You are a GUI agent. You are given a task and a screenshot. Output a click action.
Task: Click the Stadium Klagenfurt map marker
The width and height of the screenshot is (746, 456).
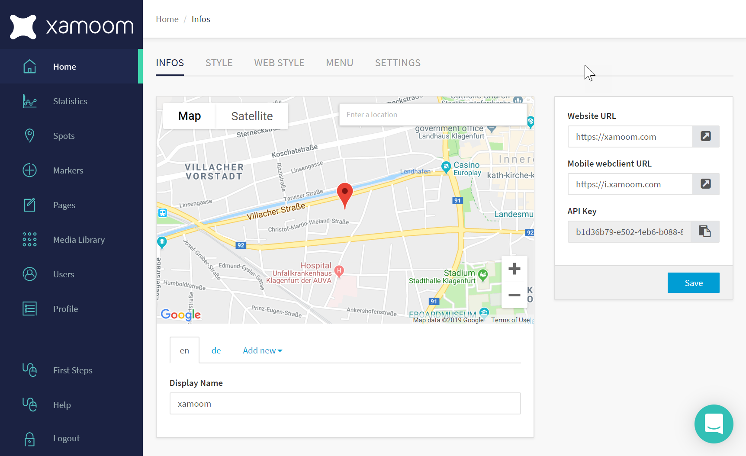pyautogui.click(x=483, y=274)
